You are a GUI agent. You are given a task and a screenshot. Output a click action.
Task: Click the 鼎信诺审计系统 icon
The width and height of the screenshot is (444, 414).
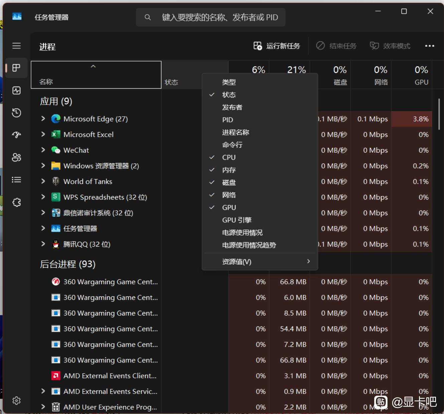pos(56,213)
